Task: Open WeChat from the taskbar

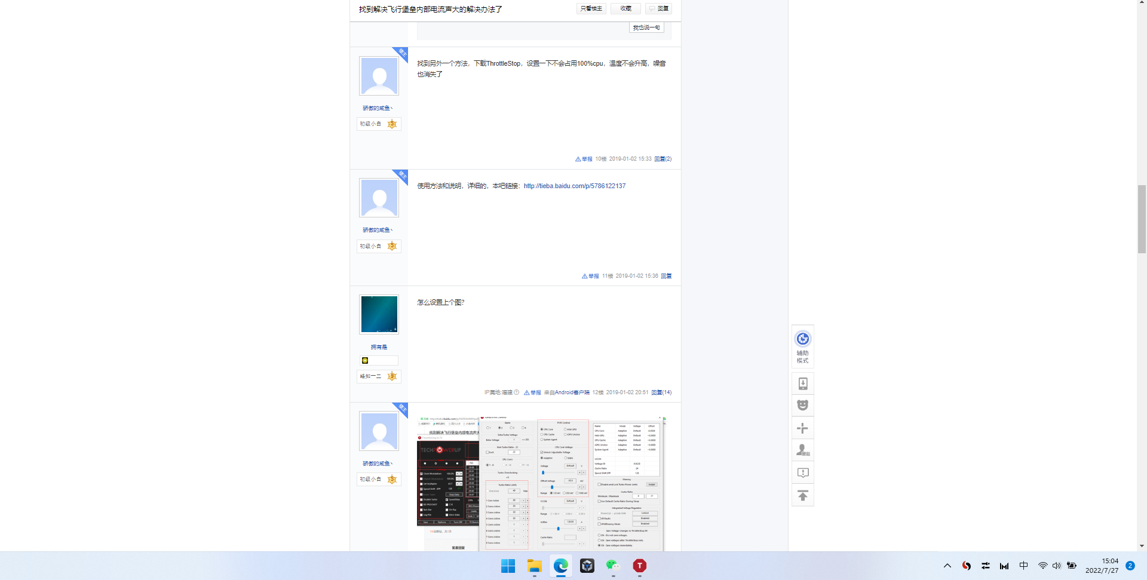Action: (613, 566)
